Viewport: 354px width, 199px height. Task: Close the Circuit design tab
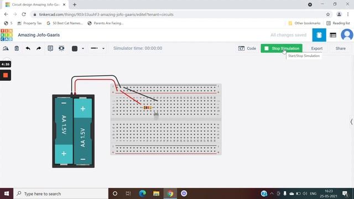tap(64, 4)
